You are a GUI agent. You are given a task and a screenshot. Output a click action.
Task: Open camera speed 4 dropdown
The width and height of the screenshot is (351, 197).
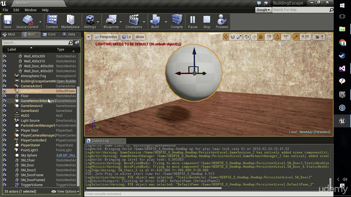click(319, 37)
